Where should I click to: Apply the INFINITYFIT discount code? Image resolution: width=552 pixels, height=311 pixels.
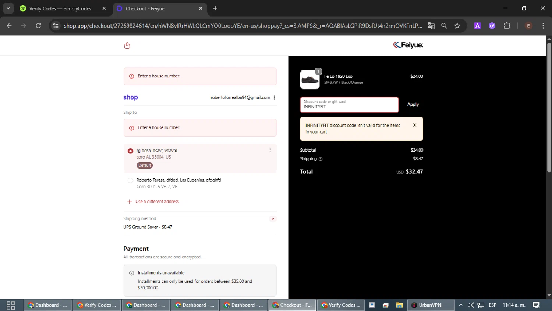(x=413, y=105)
